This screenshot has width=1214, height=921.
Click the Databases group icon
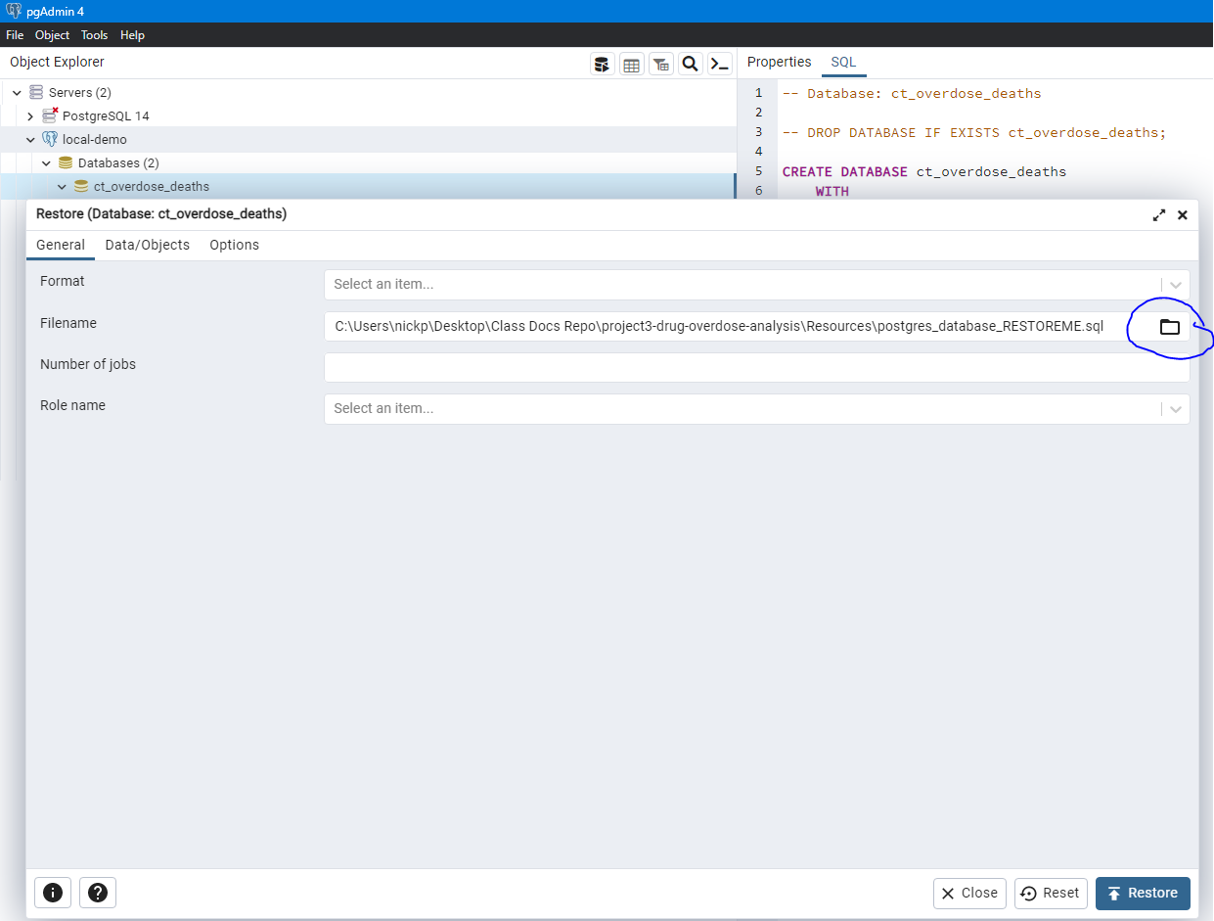66,162
